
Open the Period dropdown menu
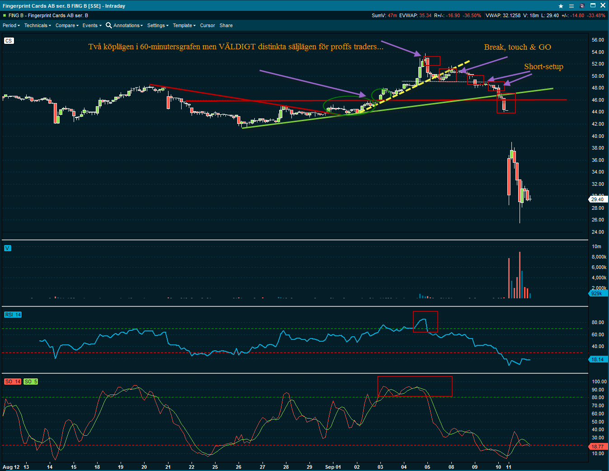(11, 25)
